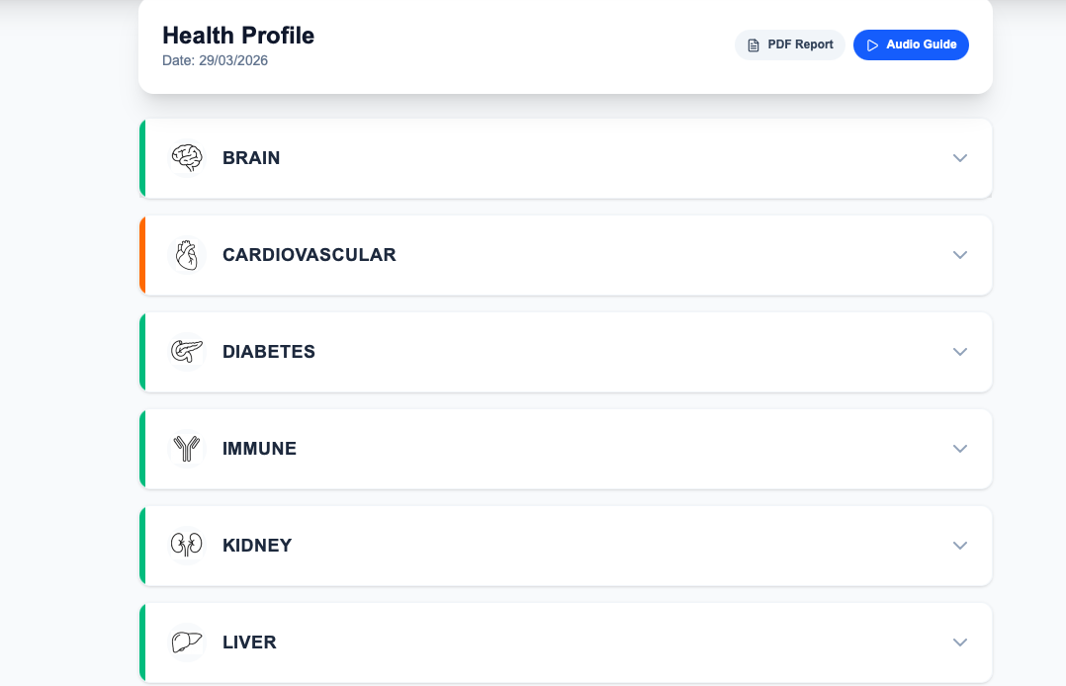Select the BRAIN section header label
This screenshot has height=686, width=1066.
click(x=251, y=157)
